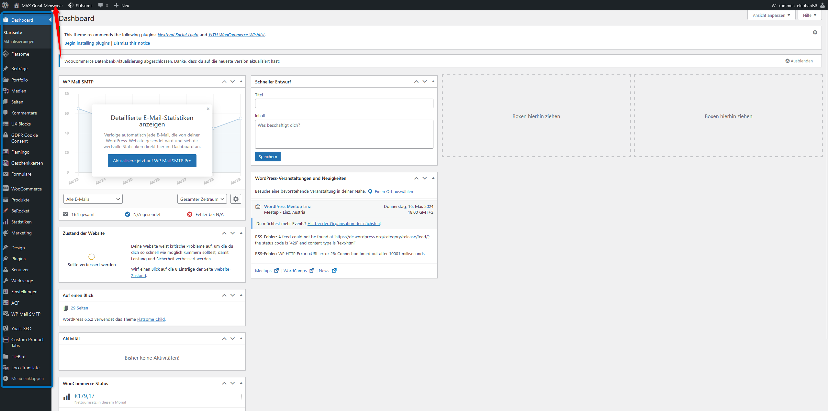Click the WooCommerce logo icon in sidebar
Screen dimensions: 828x411
click(x=6, y=189)
